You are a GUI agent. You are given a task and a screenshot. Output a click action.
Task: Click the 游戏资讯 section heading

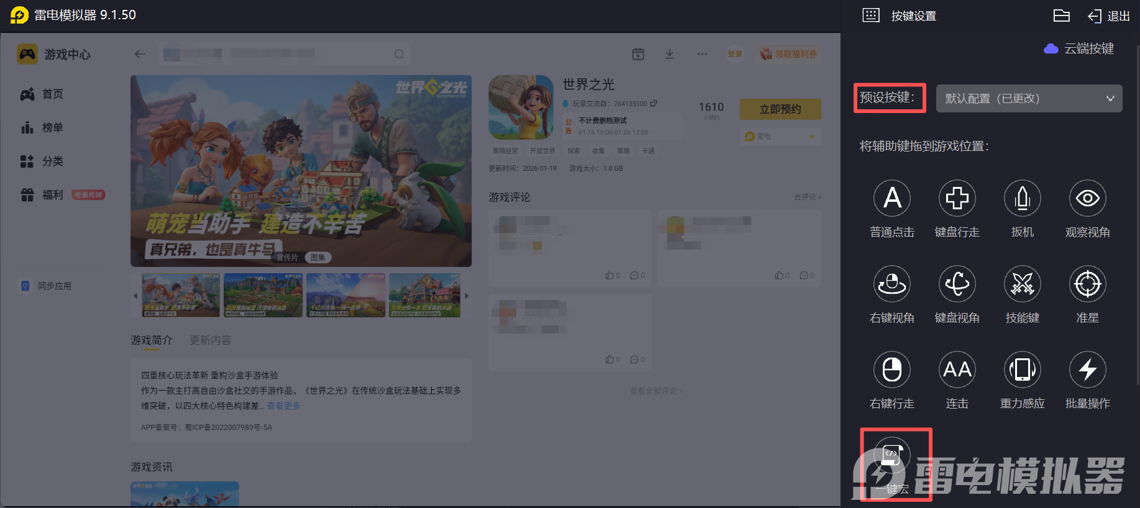[x=152, y=467]
